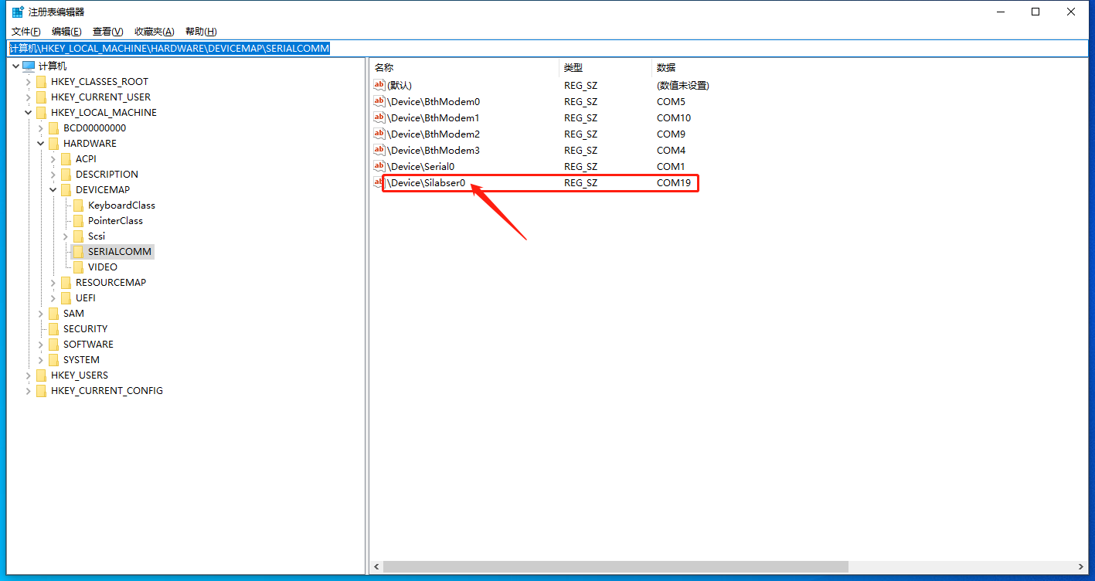1095x581 pixels.
Task: Select the ACPI key label
Action: (x=86, y=159)
